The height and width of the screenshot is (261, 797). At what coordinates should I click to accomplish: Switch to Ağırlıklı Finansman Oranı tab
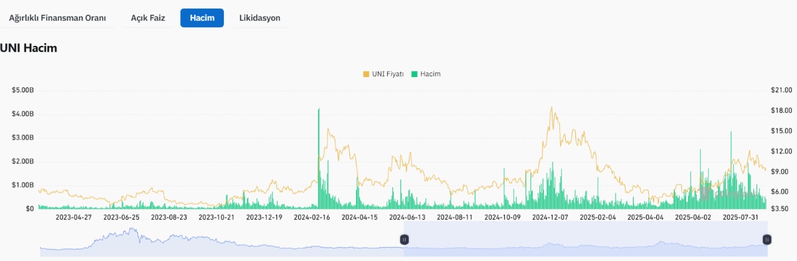click(57, 18)
